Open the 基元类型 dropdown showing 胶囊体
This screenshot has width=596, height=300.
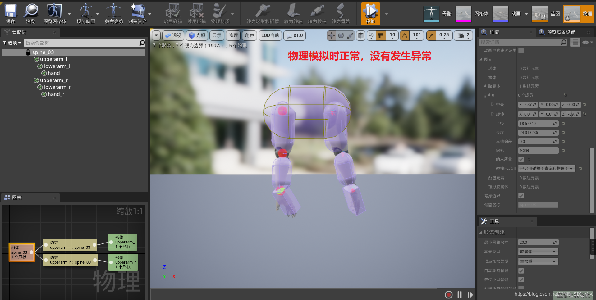[x=538, y=252]
